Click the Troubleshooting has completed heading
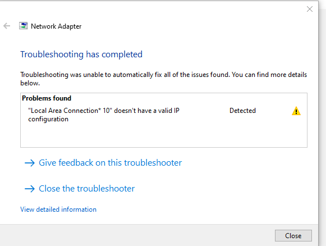This screenshot has width=326, height=246. pos(81,54)
